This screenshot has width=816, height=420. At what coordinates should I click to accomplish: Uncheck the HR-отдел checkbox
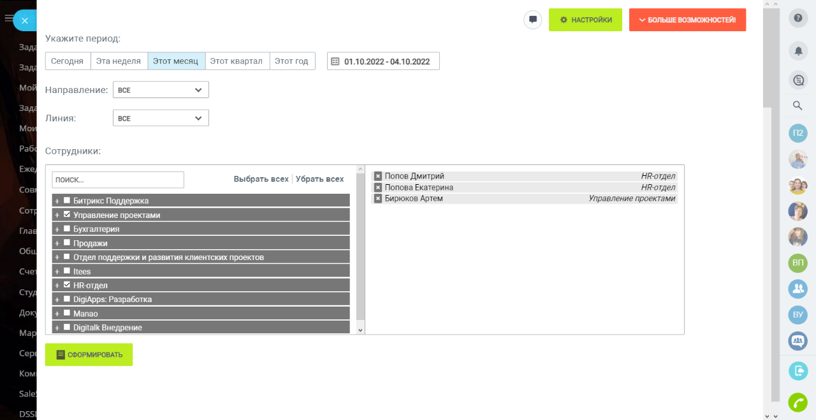click(67, 285)
